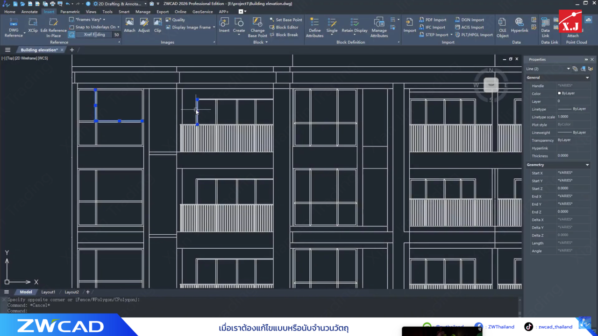Choose ACIS Import

pyautogui.click(x=470, y=27)
